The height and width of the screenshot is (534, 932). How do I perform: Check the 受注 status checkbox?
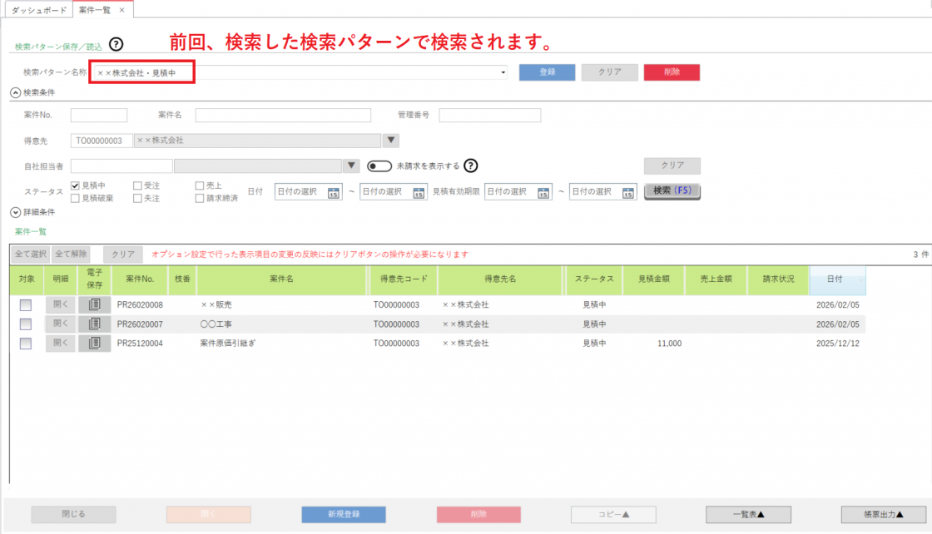137,185
